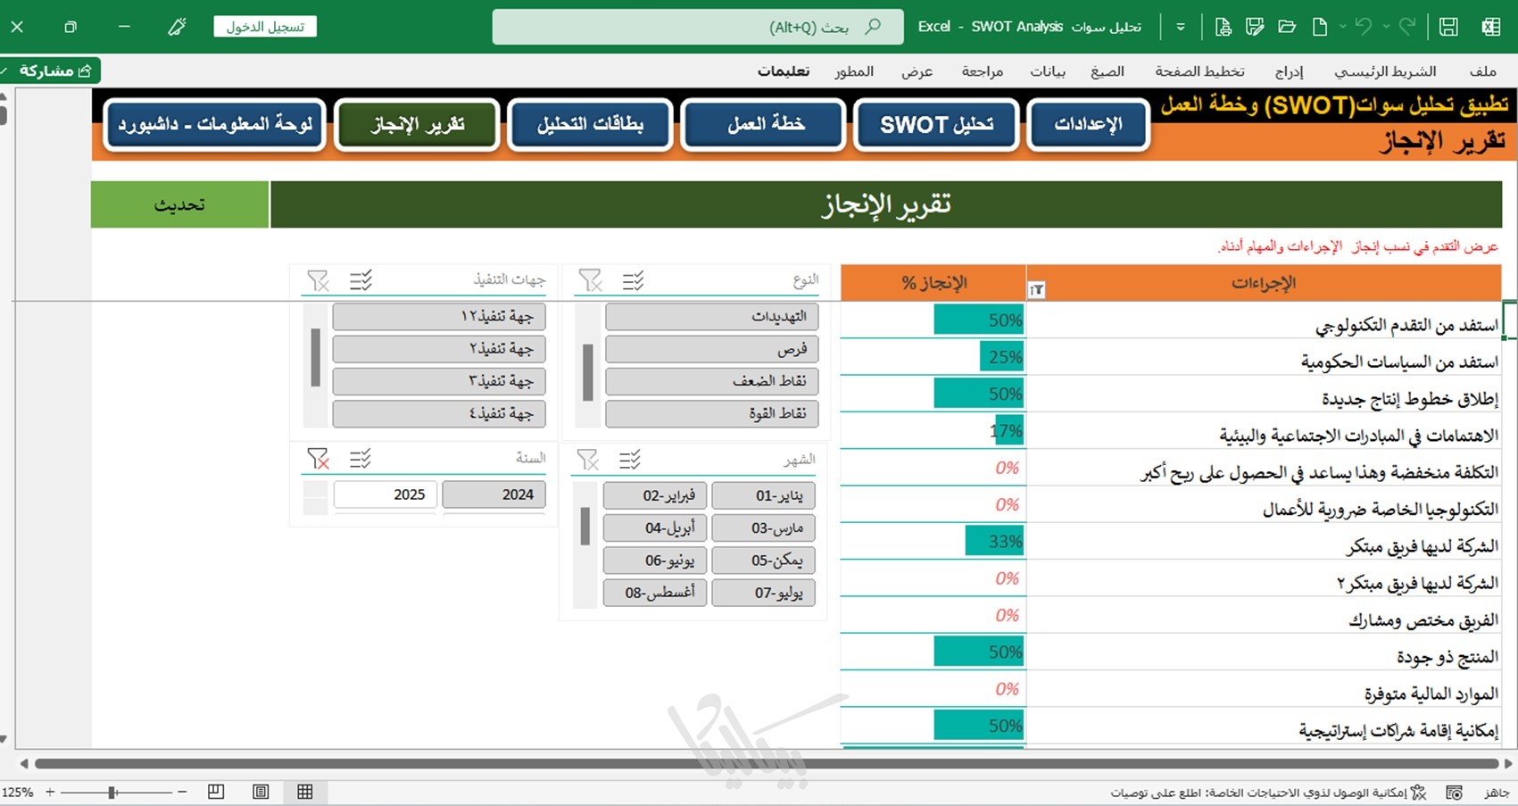Image resolution: width=1518 pixels, height=806 pixels.
Task: Open بيانات ribbon tab
Action: click(1048, 71)
